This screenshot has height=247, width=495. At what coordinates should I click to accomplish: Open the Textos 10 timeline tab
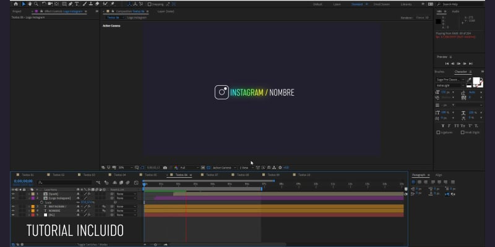(x=304, y=175)
